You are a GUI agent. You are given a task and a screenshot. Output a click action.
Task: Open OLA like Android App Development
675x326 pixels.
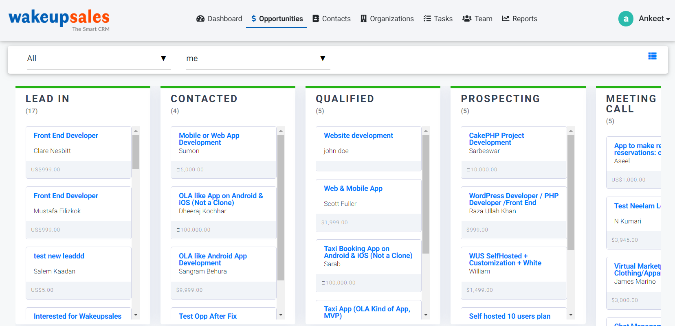coord(213,259)
